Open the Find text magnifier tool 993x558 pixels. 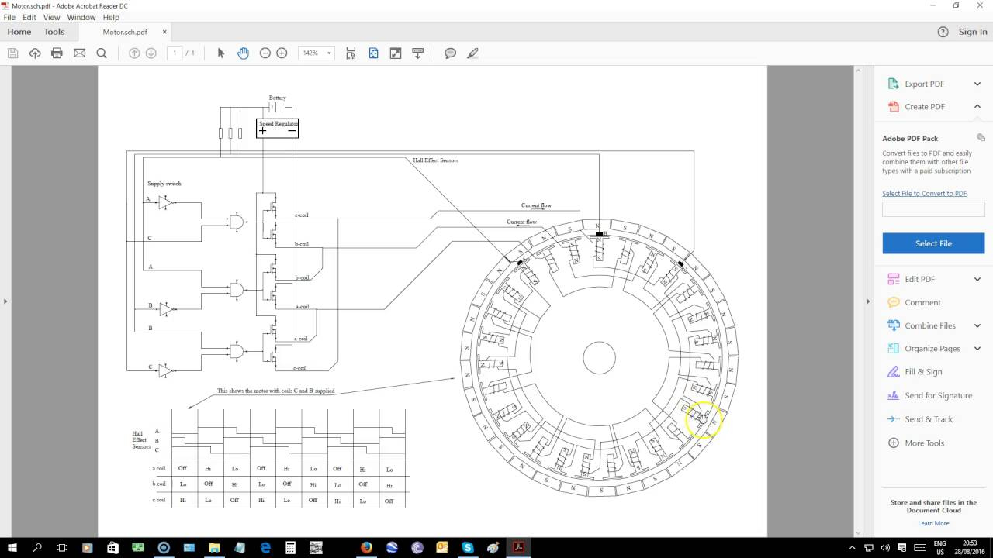[102, 53]
